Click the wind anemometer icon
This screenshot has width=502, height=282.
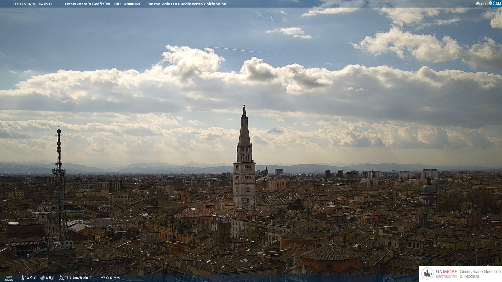tap(61, 278)
